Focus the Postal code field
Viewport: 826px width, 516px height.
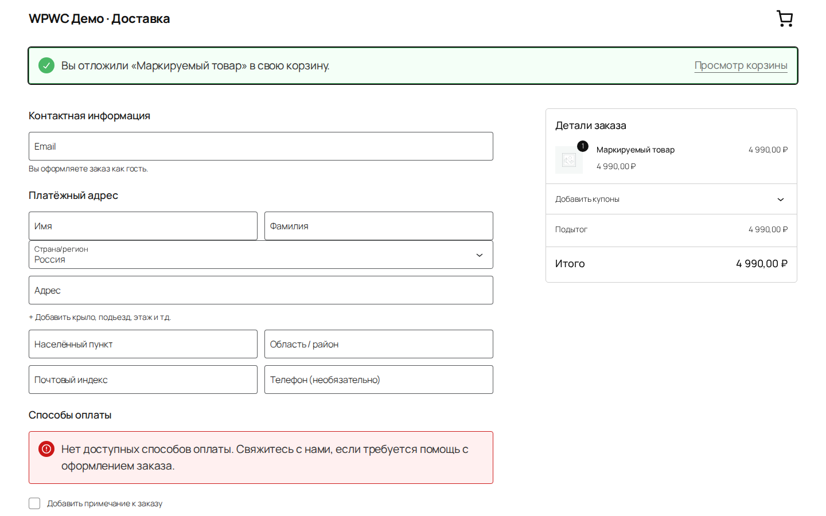click(143, 380)
